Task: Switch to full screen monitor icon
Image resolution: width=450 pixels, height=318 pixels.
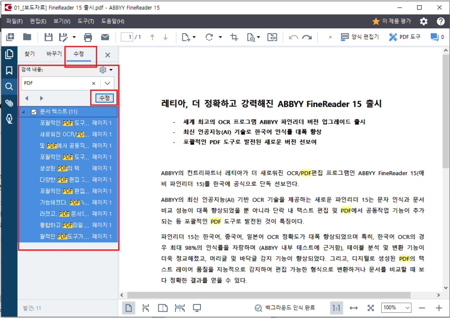Action: [197, 308]
